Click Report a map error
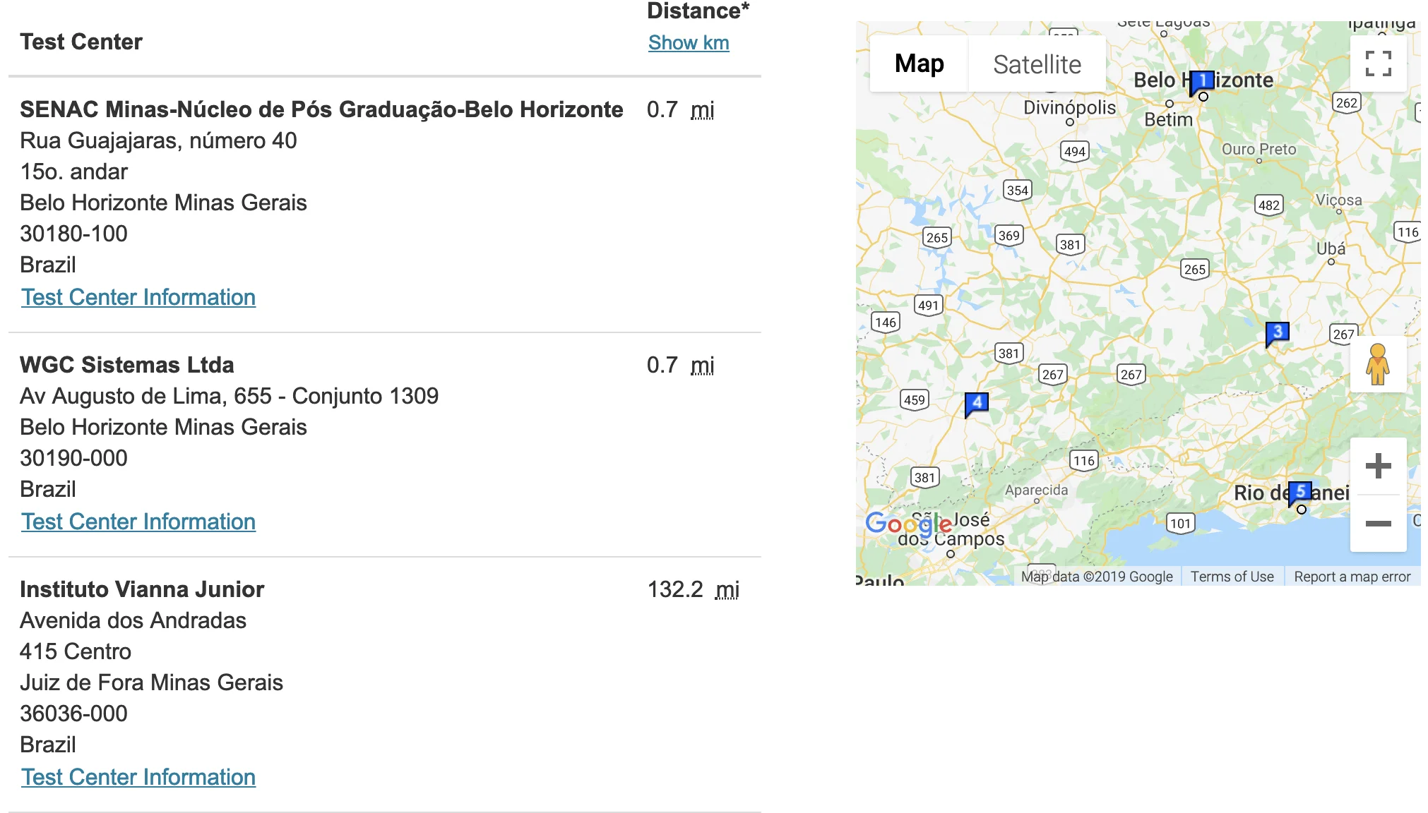This screenshot has height=813, width=1428. point(1352,577)
